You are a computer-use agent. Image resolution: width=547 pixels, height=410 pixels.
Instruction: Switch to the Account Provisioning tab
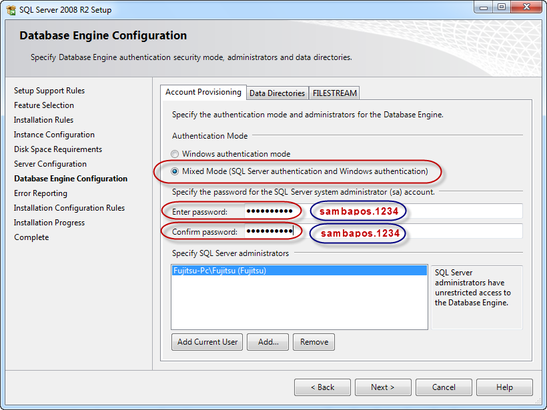[203, 92]
